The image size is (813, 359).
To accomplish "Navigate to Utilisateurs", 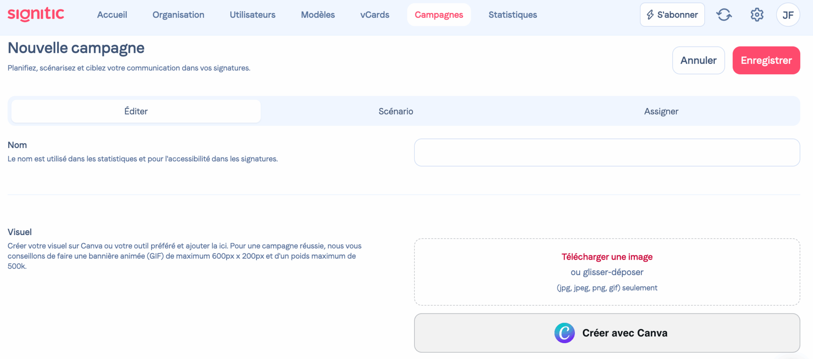I will [252, 15].
